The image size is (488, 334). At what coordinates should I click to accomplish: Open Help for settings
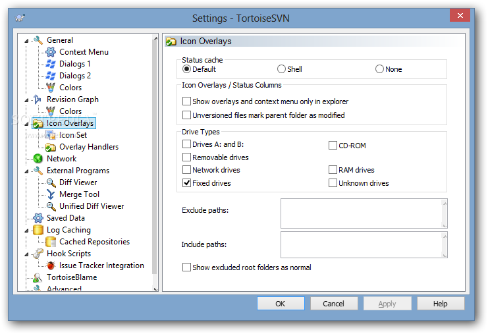pos(441,304)
